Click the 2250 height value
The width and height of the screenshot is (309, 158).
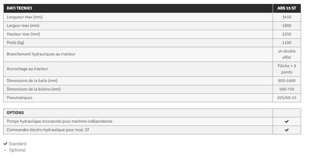[x=286, y=34]
